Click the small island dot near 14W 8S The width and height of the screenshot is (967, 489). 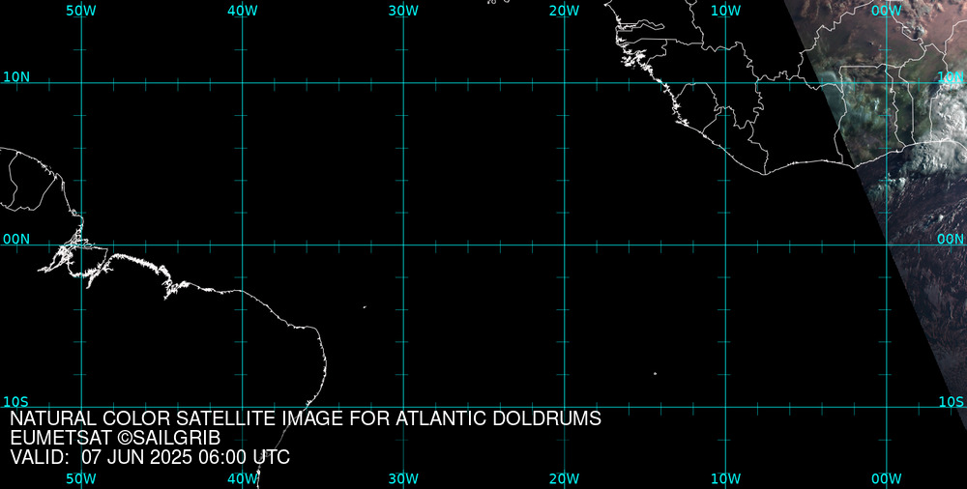click(655, 374)
